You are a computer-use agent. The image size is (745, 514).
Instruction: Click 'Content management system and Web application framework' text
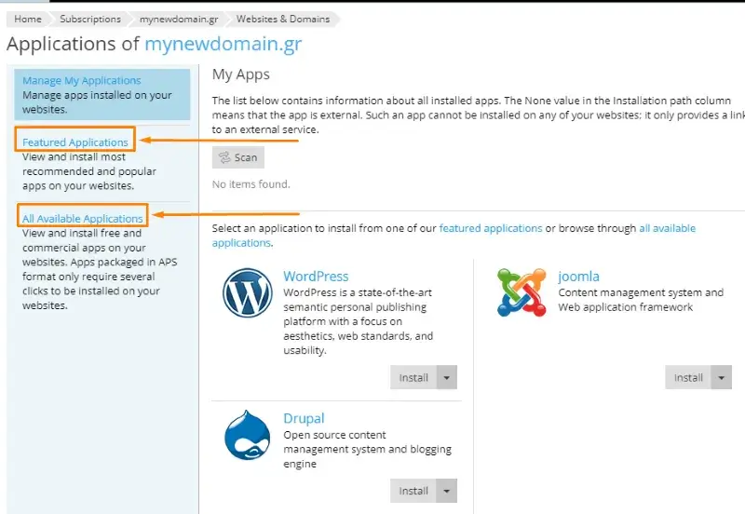(x=641, y=300)
